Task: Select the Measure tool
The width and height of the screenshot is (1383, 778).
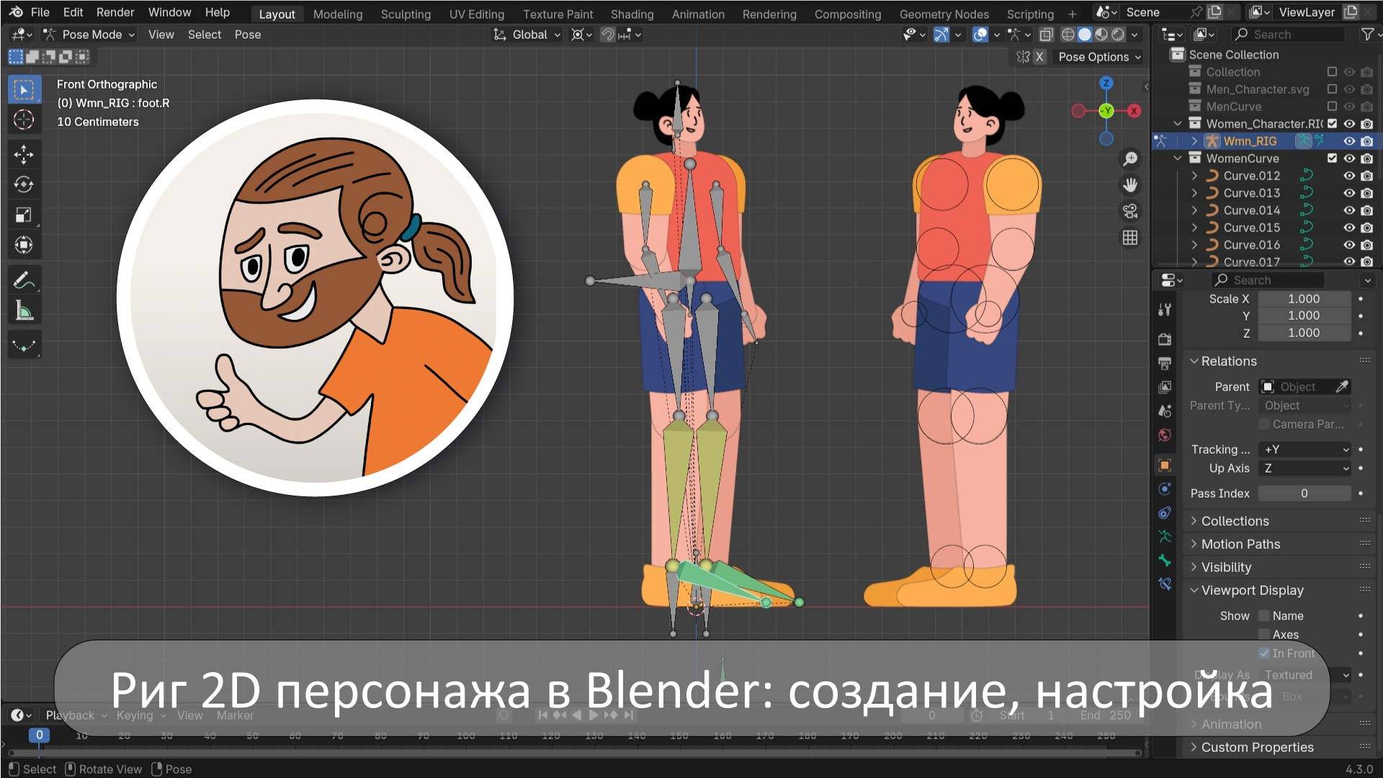Action: 24,308
